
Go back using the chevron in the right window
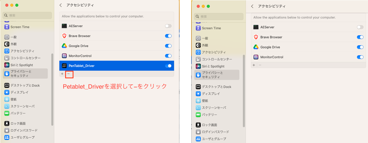click(x=252, y=6)
